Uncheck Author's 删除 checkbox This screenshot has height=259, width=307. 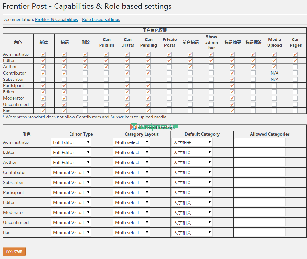click(x=85, y=67)
